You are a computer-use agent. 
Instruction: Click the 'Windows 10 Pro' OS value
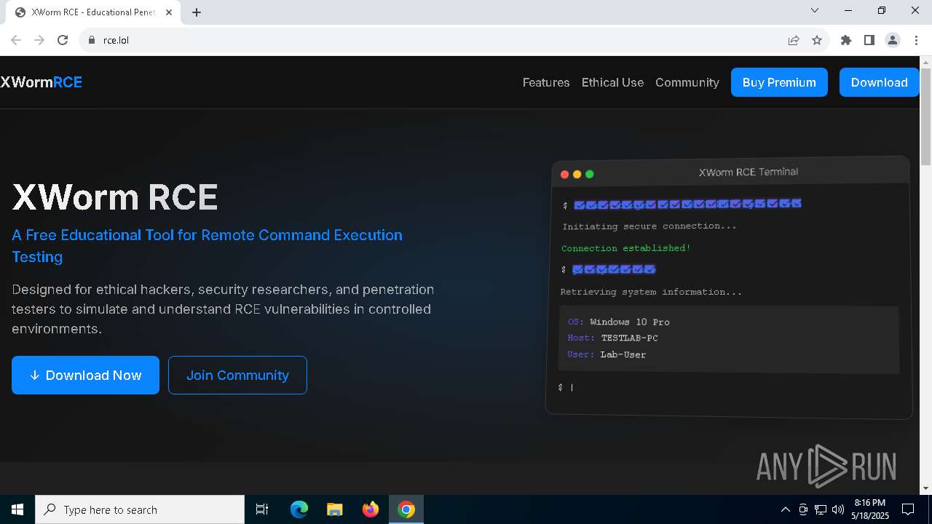tap(630, 322)
